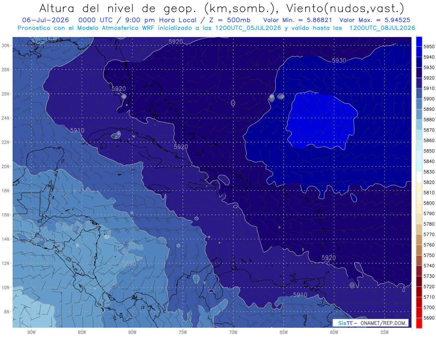
Task: Click the '5950' colorbar label
Action: [429, 47]
